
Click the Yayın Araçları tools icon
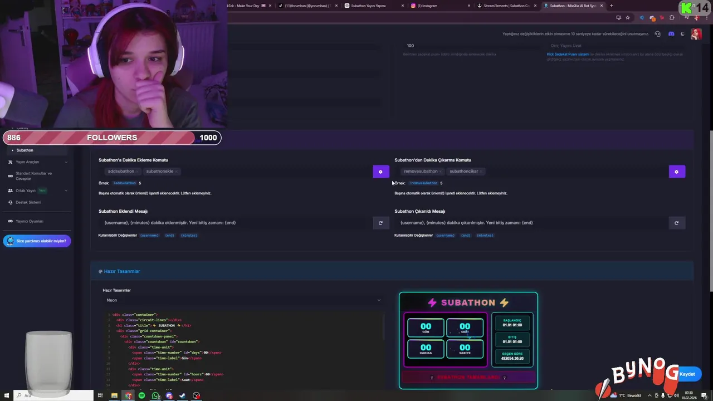coord(11,162)
